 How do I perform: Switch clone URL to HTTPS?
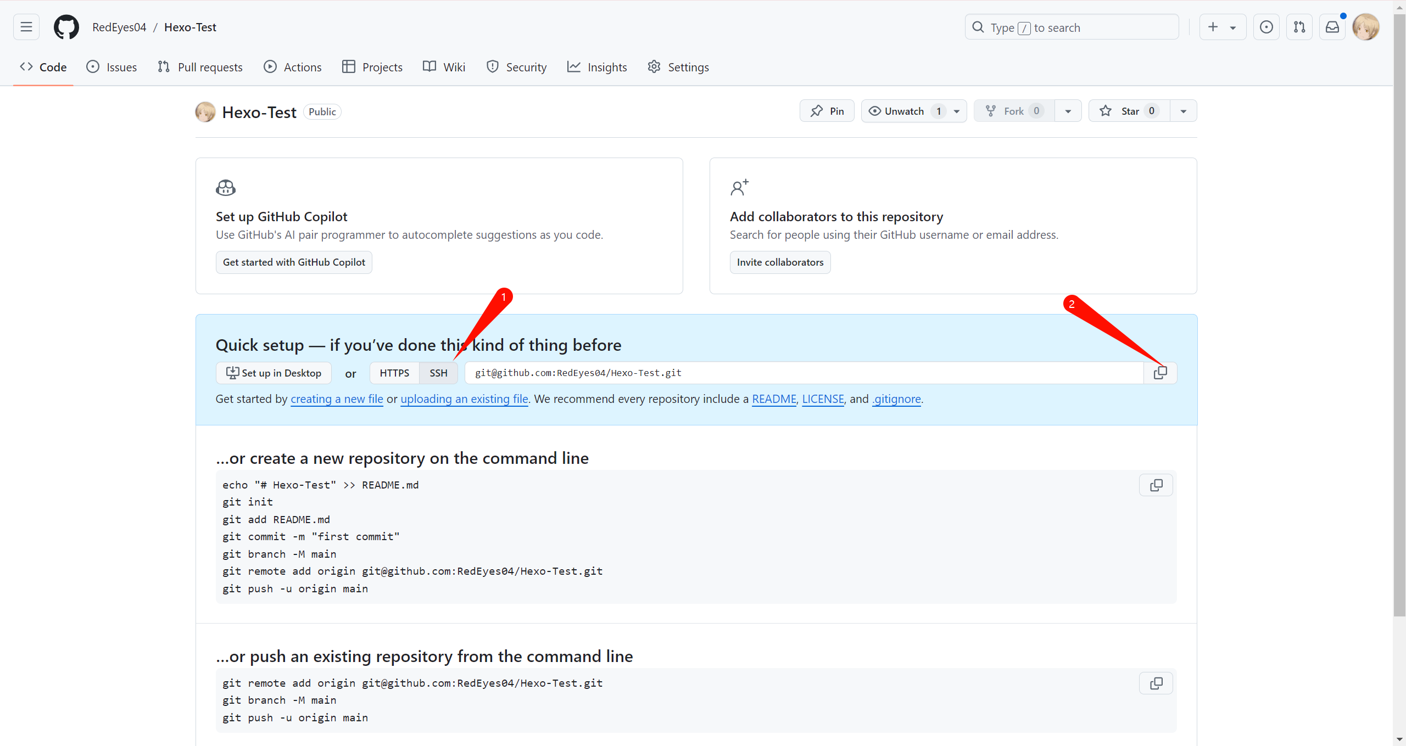[394, 373]
